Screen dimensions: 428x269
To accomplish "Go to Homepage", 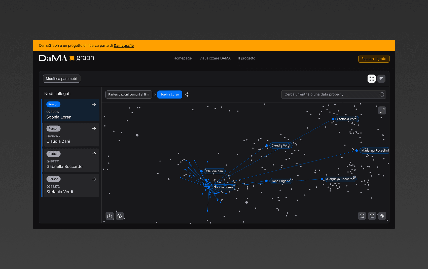I will point(183,58).
